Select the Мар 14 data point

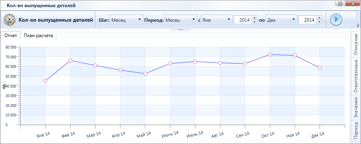[95, 65]
